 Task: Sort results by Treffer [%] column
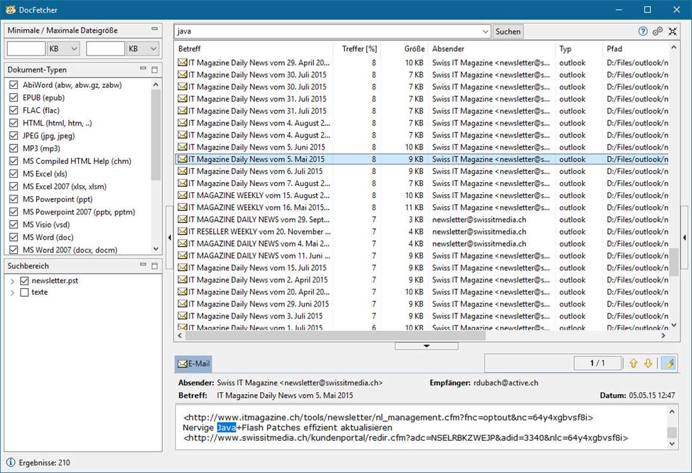(x=357, y=49)
